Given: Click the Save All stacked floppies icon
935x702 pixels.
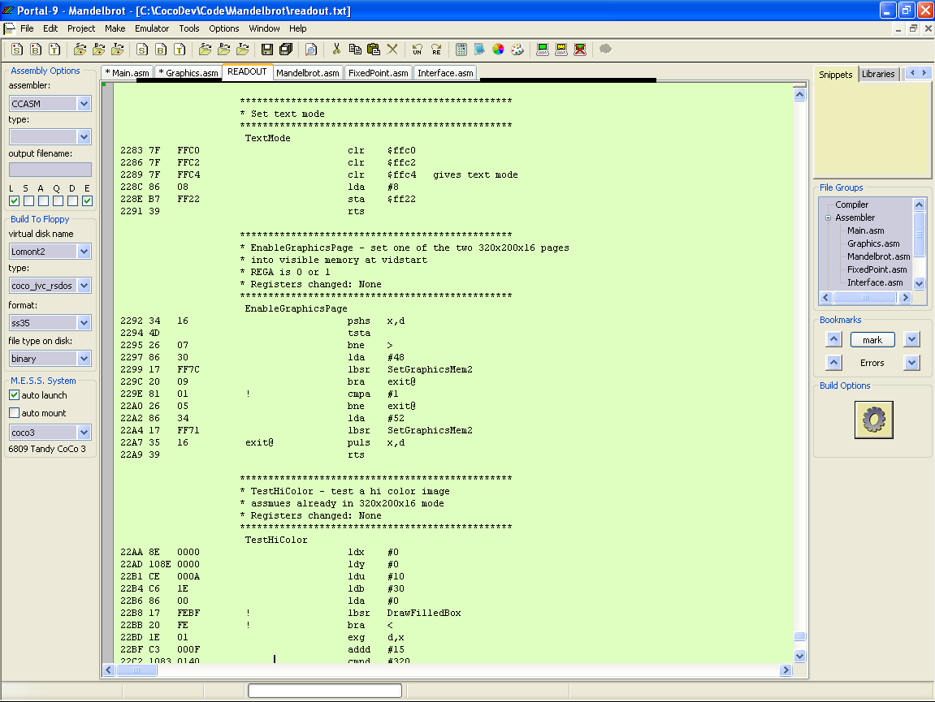Looking at the screenshot, I should coord(286,50).
